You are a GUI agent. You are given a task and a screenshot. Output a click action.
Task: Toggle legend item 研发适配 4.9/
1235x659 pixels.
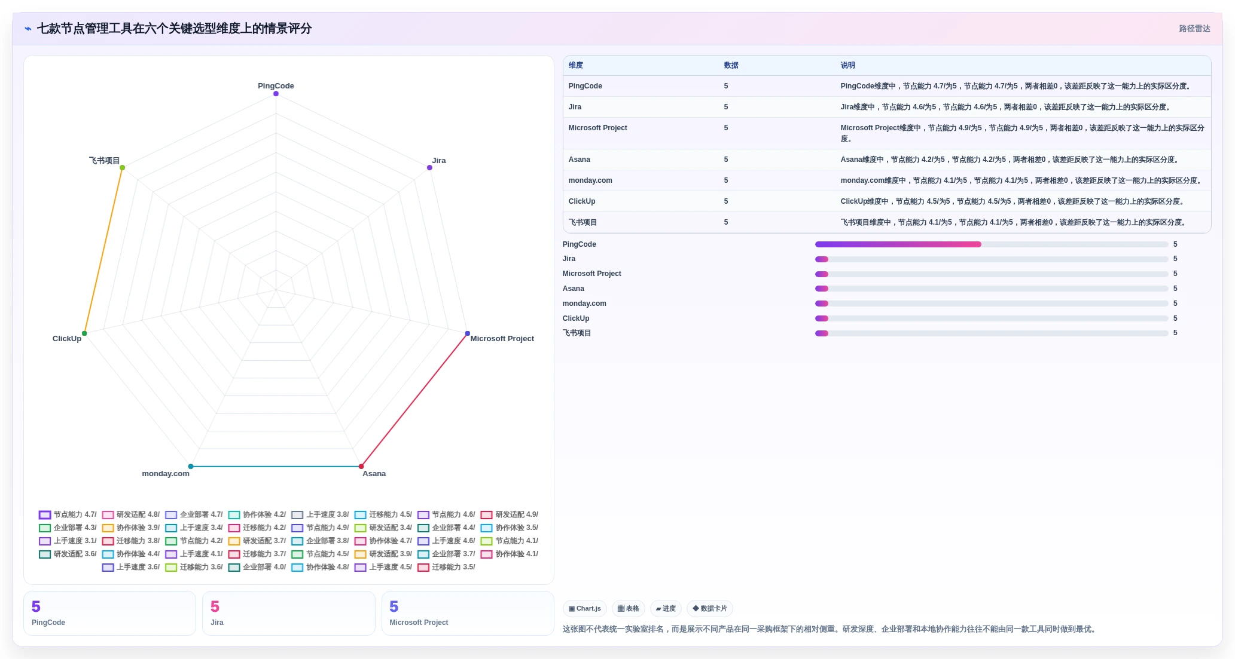coord(510,515)
